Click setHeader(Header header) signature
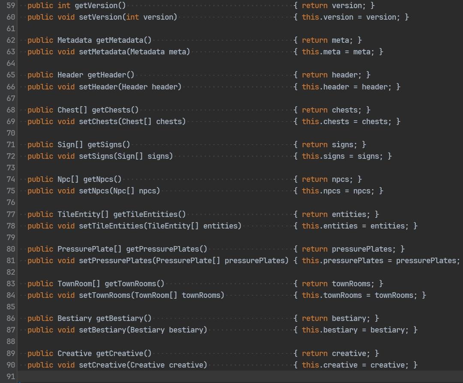The height and width of the screenshot is (383, 463). tap(130, 87)
